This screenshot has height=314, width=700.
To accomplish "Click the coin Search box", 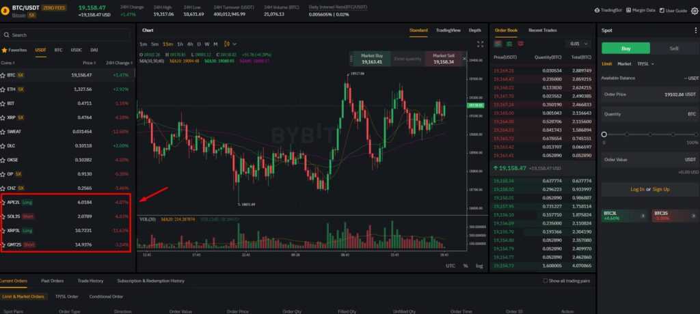I will 67,35.
